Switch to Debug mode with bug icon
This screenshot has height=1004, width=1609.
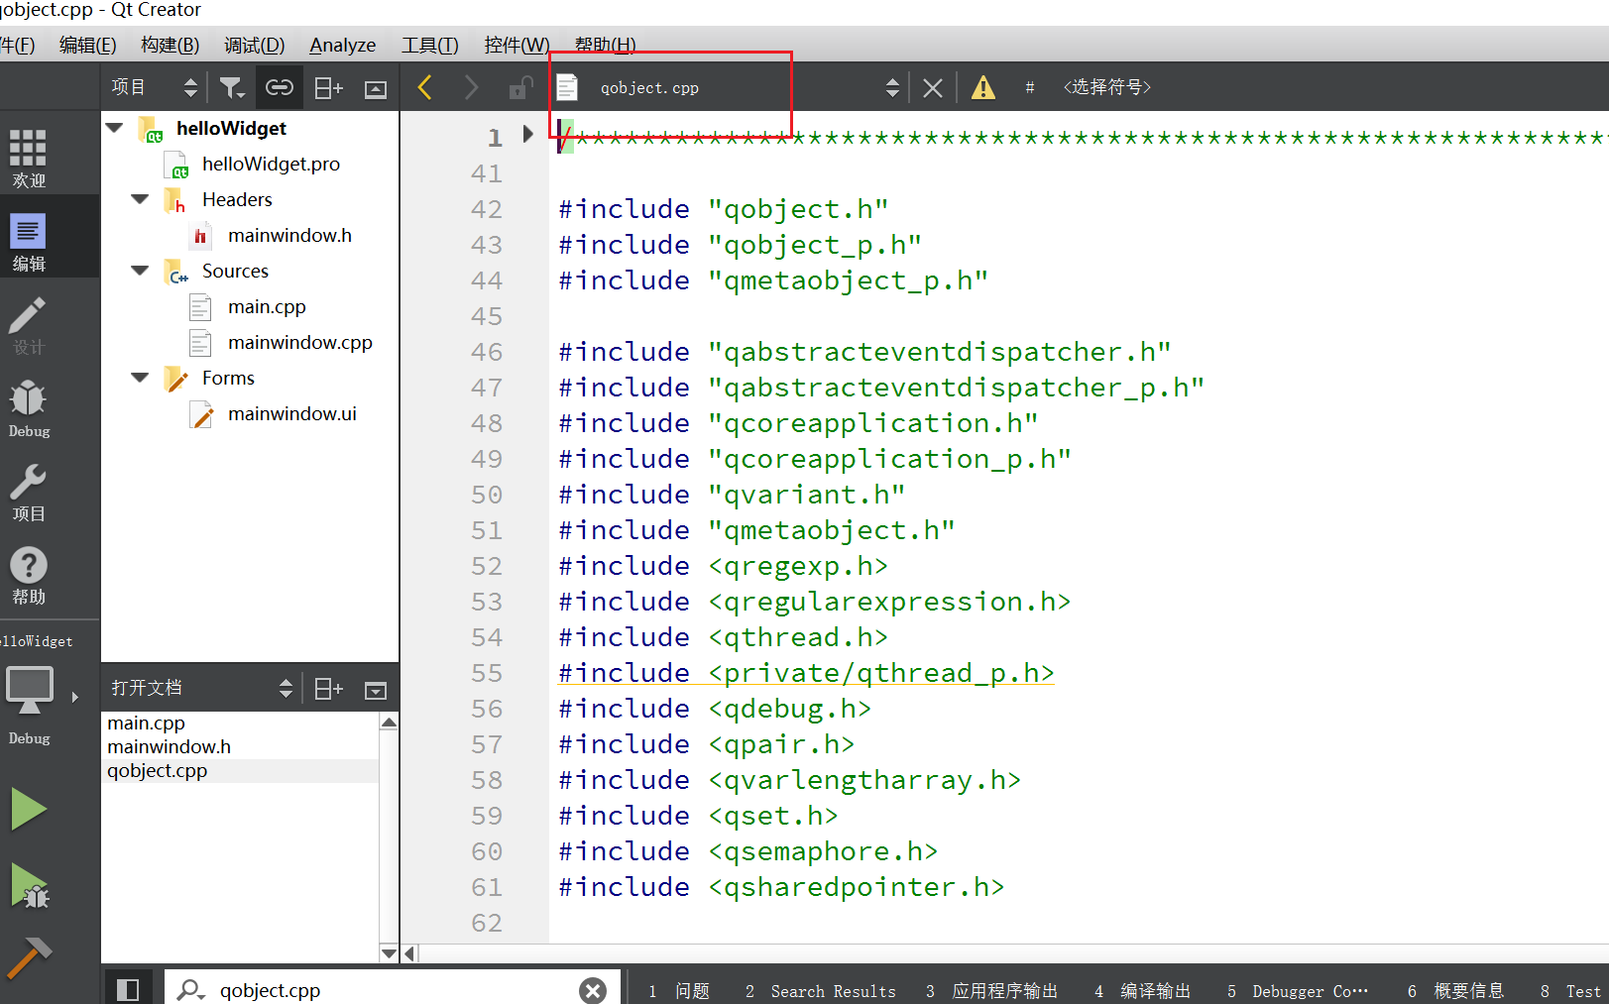29,407
